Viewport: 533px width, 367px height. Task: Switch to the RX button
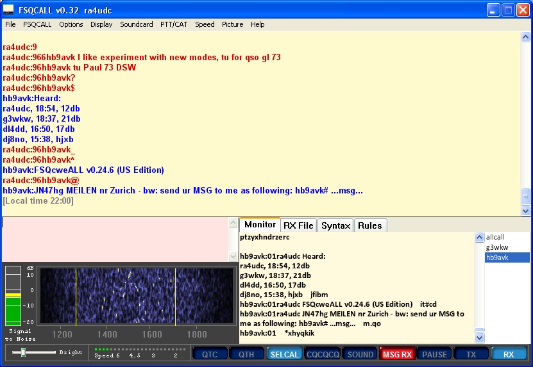click(509, 354)
